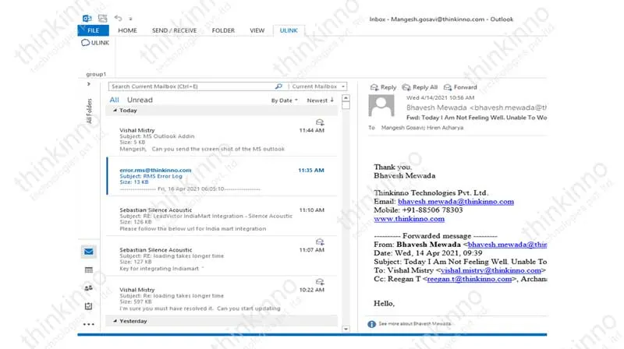Open the Tasks navigation icon
The width and height of the screenshot is (624, 349).
89,306
